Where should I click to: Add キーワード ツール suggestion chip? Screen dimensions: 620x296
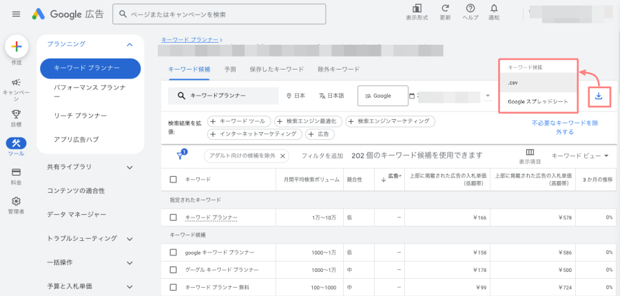coord(239,121)
